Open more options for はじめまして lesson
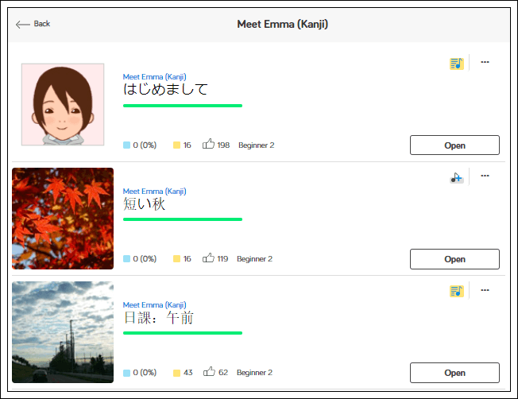The width and height of the screenshot is (518, 399). (x=485, y=62)
